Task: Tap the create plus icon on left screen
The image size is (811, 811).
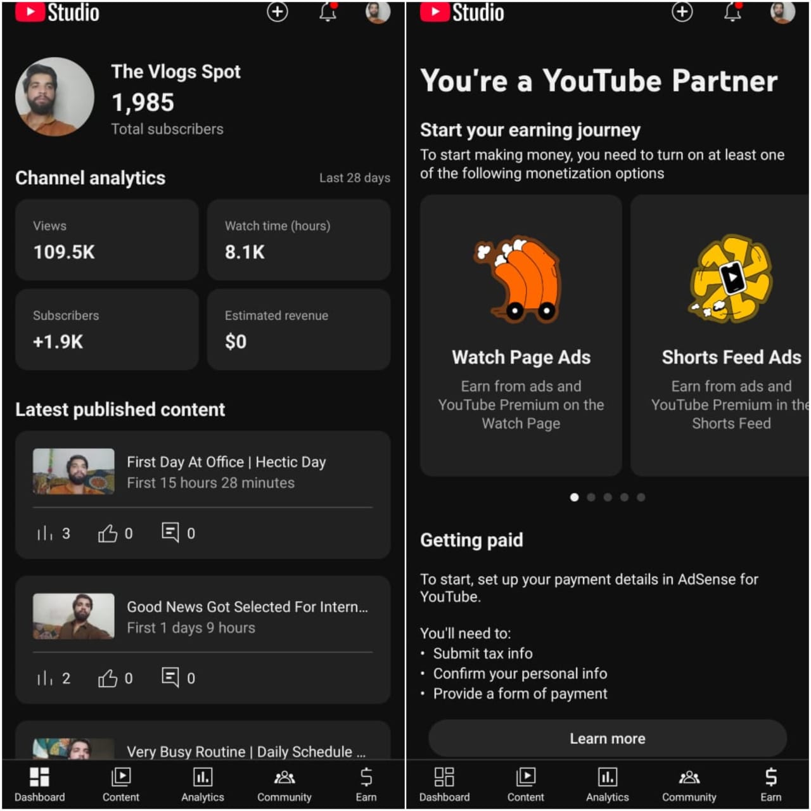Action: (277, 11)
